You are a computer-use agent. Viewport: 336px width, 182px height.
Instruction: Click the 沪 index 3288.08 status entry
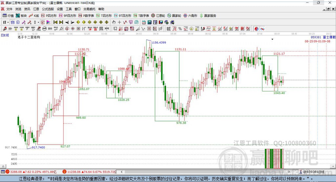pyautogui.click(x=32, y=172)
